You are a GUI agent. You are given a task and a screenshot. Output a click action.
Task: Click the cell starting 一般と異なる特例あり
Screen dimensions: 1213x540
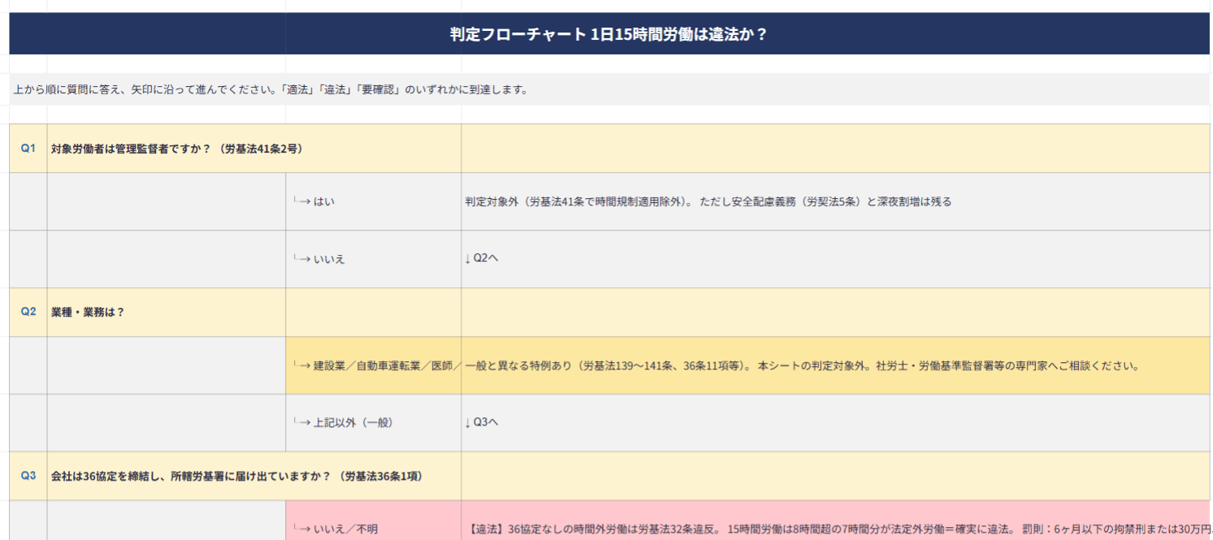[x=835, y=365]
